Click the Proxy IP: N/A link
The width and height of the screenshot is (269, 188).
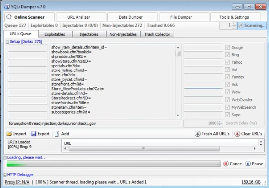(17, 182)
